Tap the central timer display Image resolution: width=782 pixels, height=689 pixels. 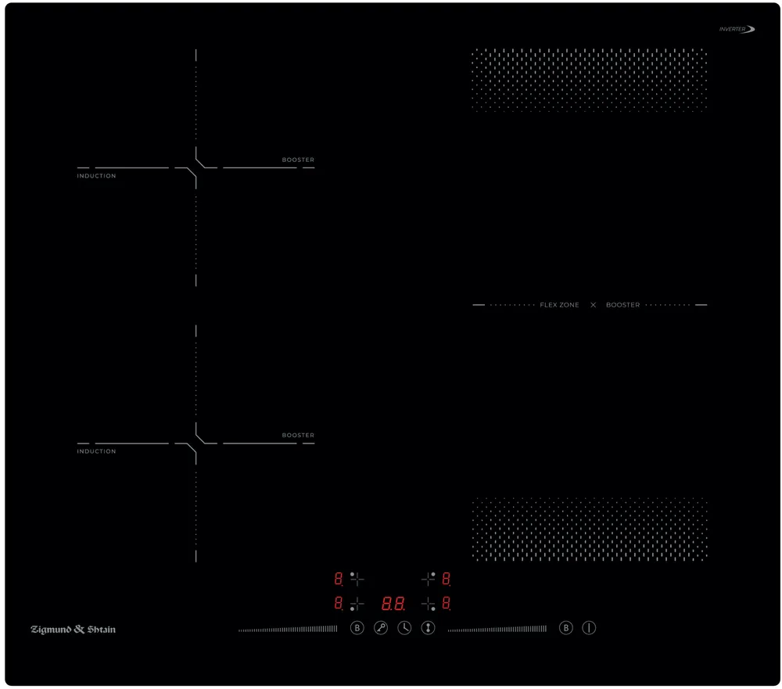[393, 604]
